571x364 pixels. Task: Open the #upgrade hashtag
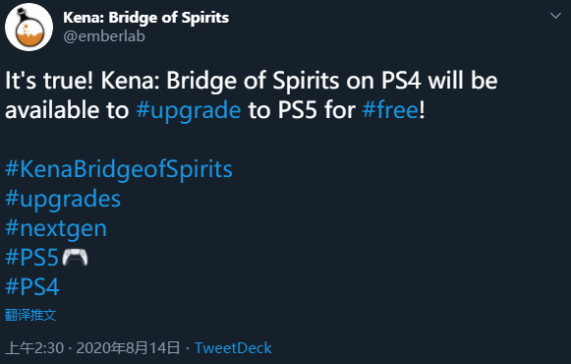click(189, 110)
